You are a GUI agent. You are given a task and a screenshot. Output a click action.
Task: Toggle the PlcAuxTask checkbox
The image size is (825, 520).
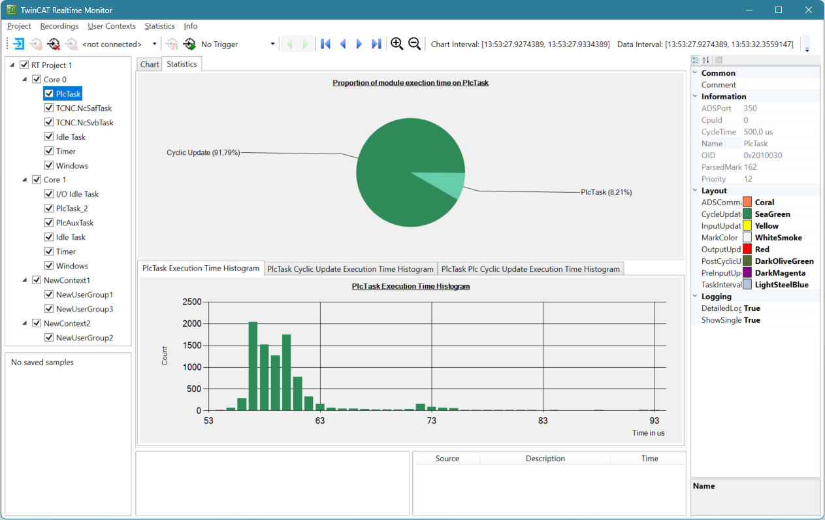(x=49, y=223)
